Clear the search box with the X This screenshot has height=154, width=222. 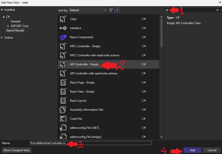[x=217, y=10]
